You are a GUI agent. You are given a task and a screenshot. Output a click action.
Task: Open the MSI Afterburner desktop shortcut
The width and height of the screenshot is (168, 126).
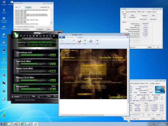tap(4, 60)
